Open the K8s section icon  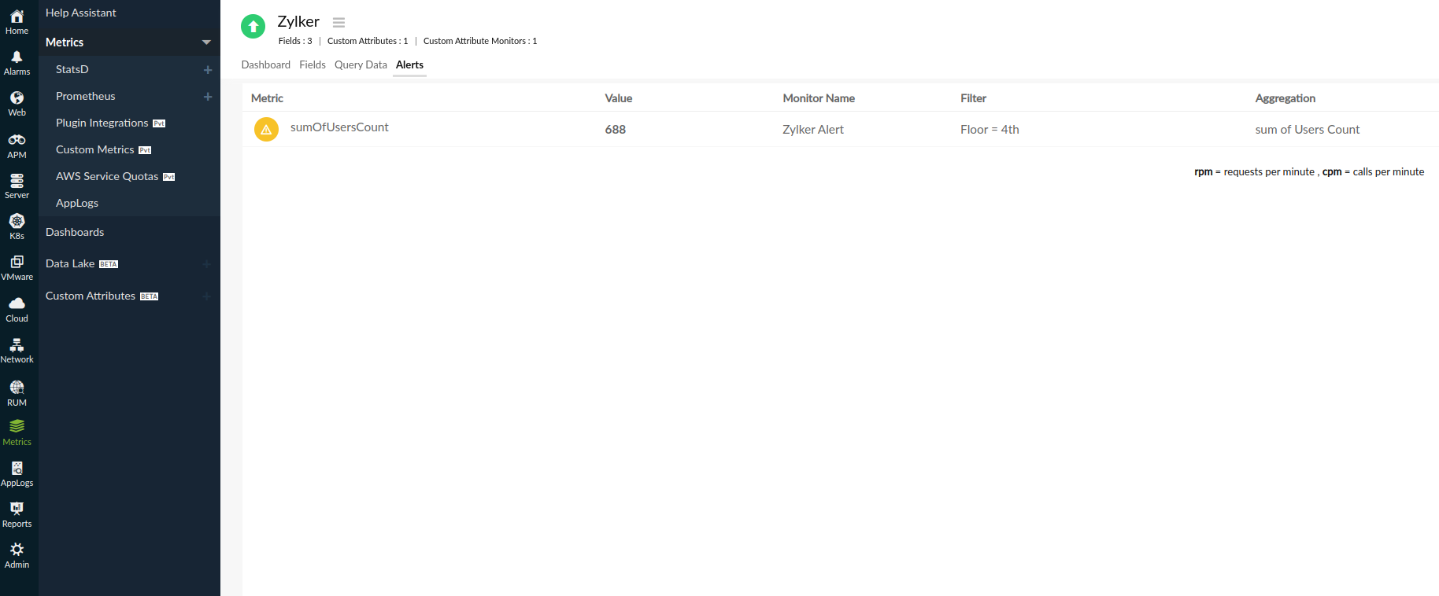(17, 222)
